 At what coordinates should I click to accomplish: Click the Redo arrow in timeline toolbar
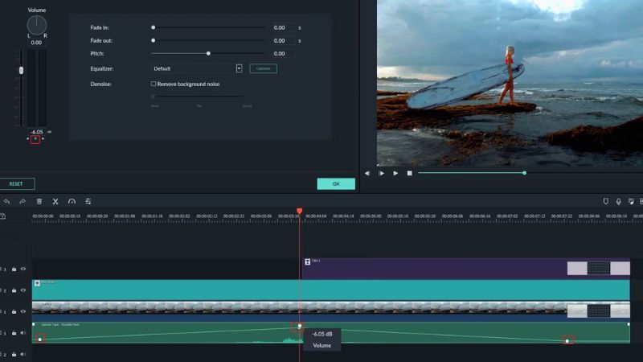[23, 201]
